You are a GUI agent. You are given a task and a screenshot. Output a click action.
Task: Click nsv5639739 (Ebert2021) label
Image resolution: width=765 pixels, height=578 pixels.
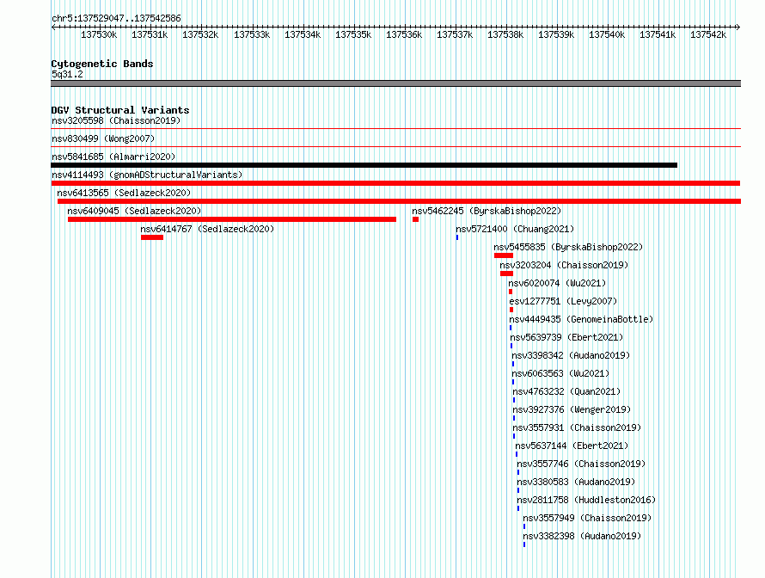pos(566,337)
